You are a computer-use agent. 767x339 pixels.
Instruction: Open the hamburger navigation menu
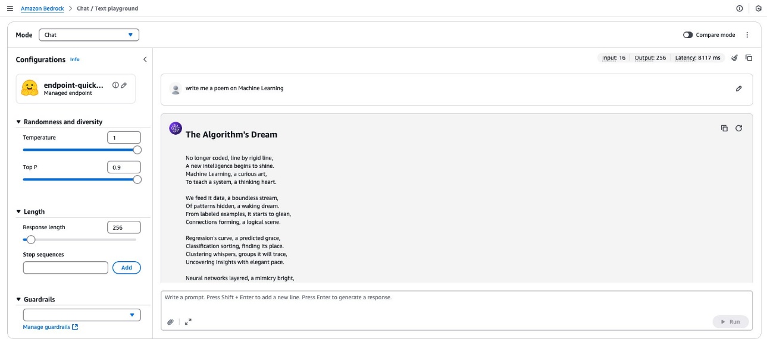click(10, 8)
